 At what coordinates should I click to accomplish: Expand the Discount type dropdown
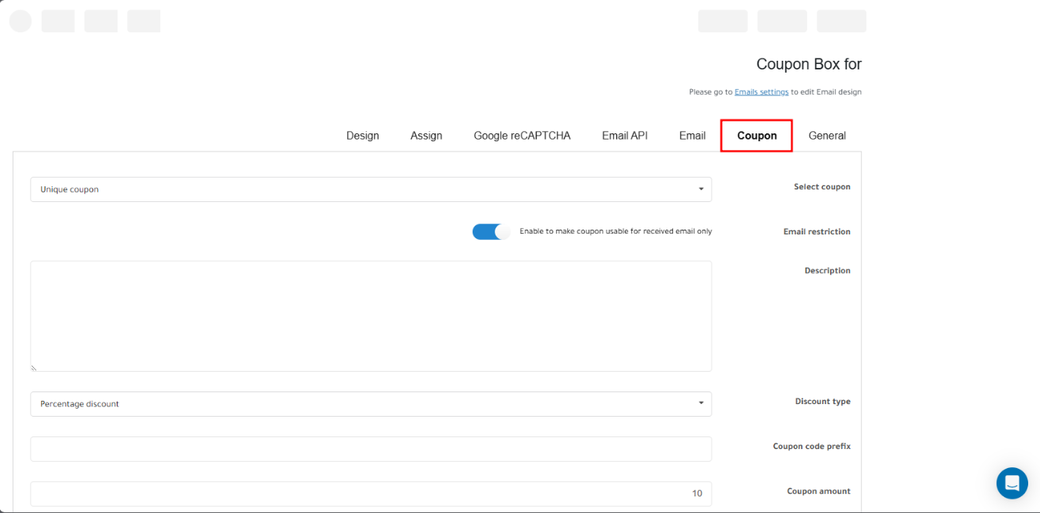point(371,404)
